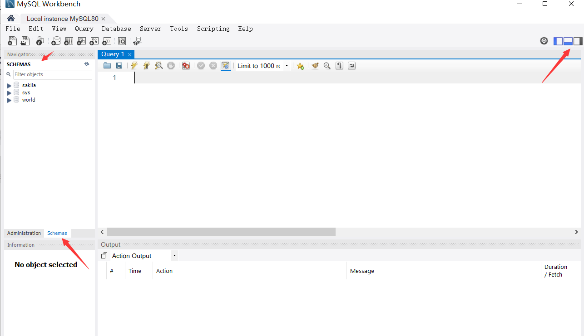Open the Tools menu
584x336 pixels.
179,29
